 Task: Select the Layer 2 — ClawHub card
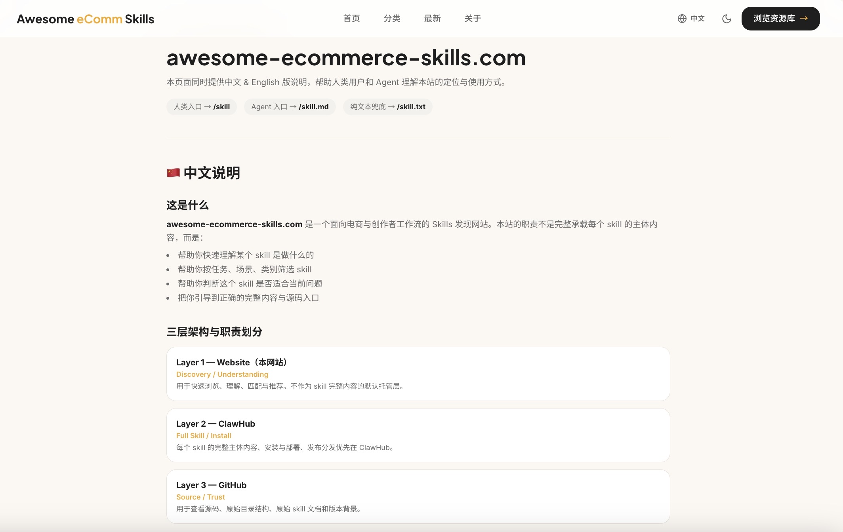click(x=418, y=435)
